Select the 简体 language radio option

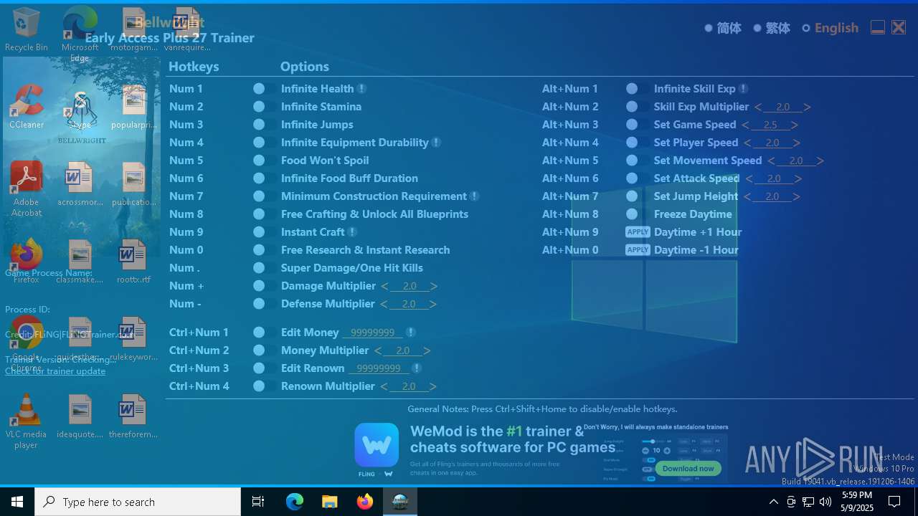pyautogui.click(x=709, y=28)
